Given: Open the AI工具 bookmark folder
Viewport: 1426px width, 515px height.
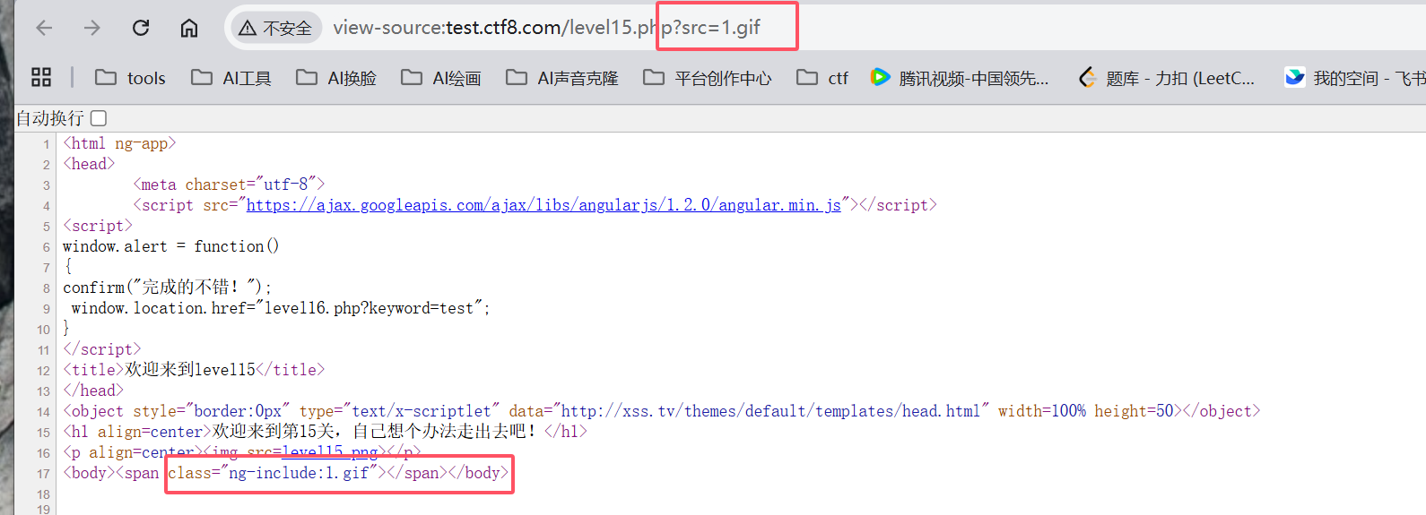Looking at the screenshot, I should pyautogui.click(x=231, y=78).
